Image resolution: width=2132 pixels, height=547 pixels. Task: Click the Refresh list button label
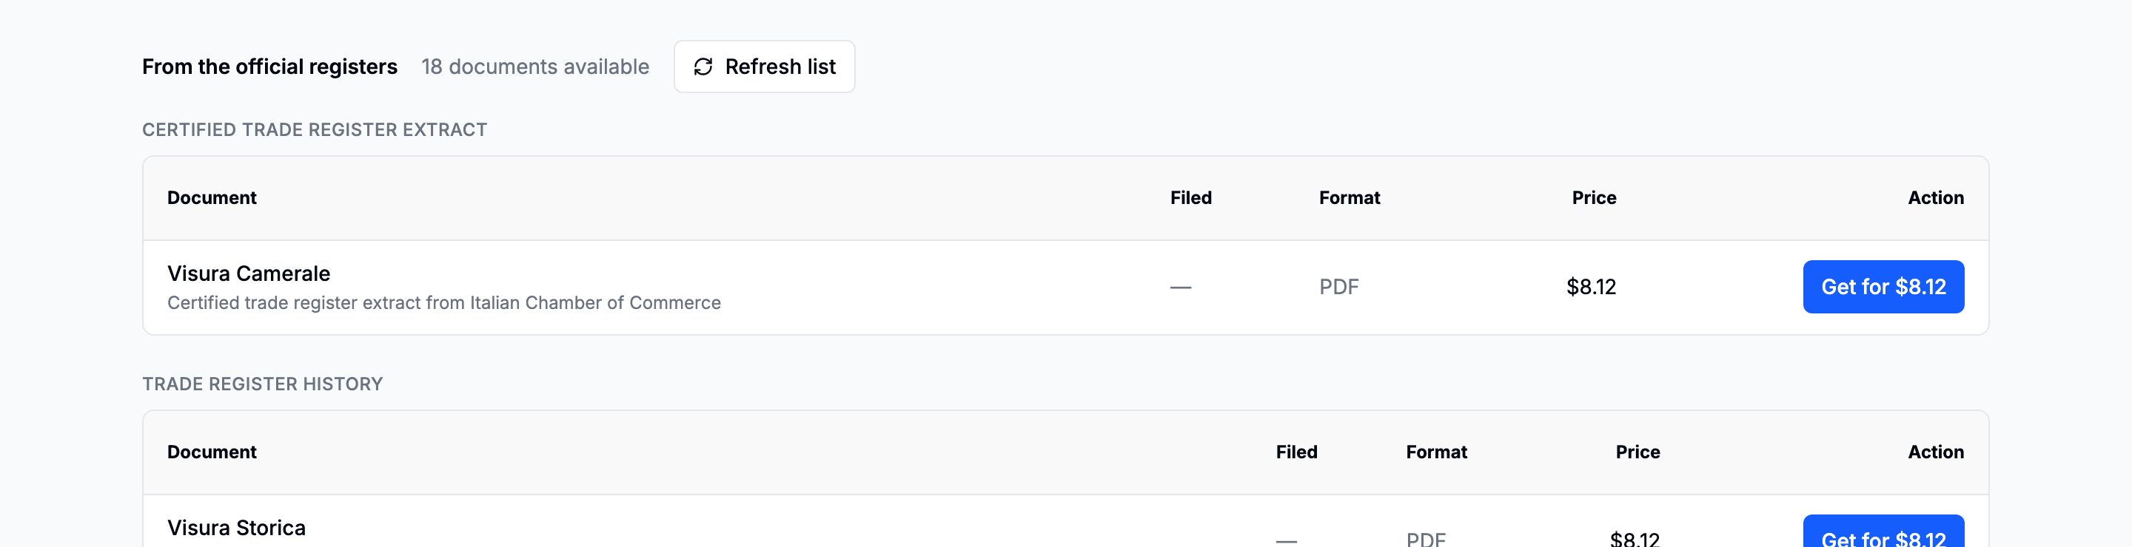point(780,67)
